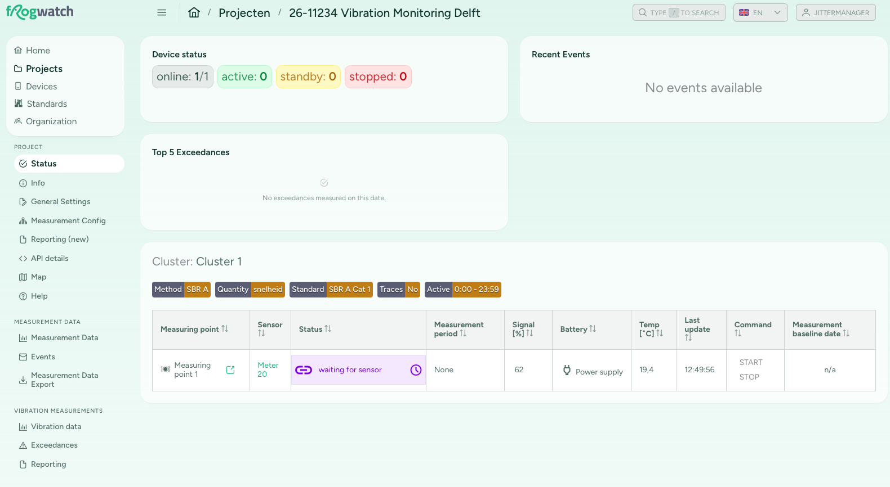Screen dimensions: 890x487
Task: Click the waiting-for-sensor link icon
Action: tap(304, 369)
